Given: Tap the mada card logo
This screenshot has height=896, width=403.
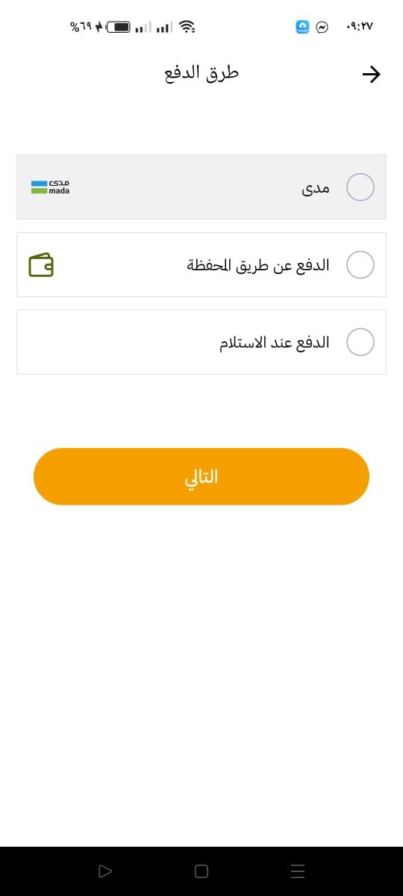Looking at the screenshot, I should coord(50,187).
